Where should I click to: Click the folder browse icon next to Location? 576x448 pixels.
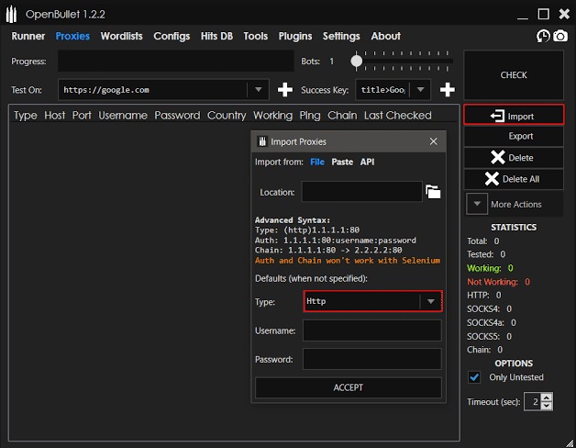[x=433, y=192]
